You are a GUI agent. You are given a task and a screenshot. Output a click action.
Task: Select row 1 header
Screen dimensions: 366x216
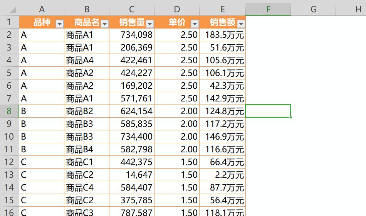pyautogui.click(x=9, y=22)
